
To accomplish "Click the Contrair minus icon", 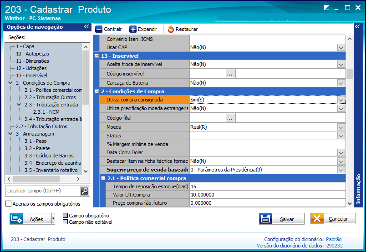I will click(99, 29).
